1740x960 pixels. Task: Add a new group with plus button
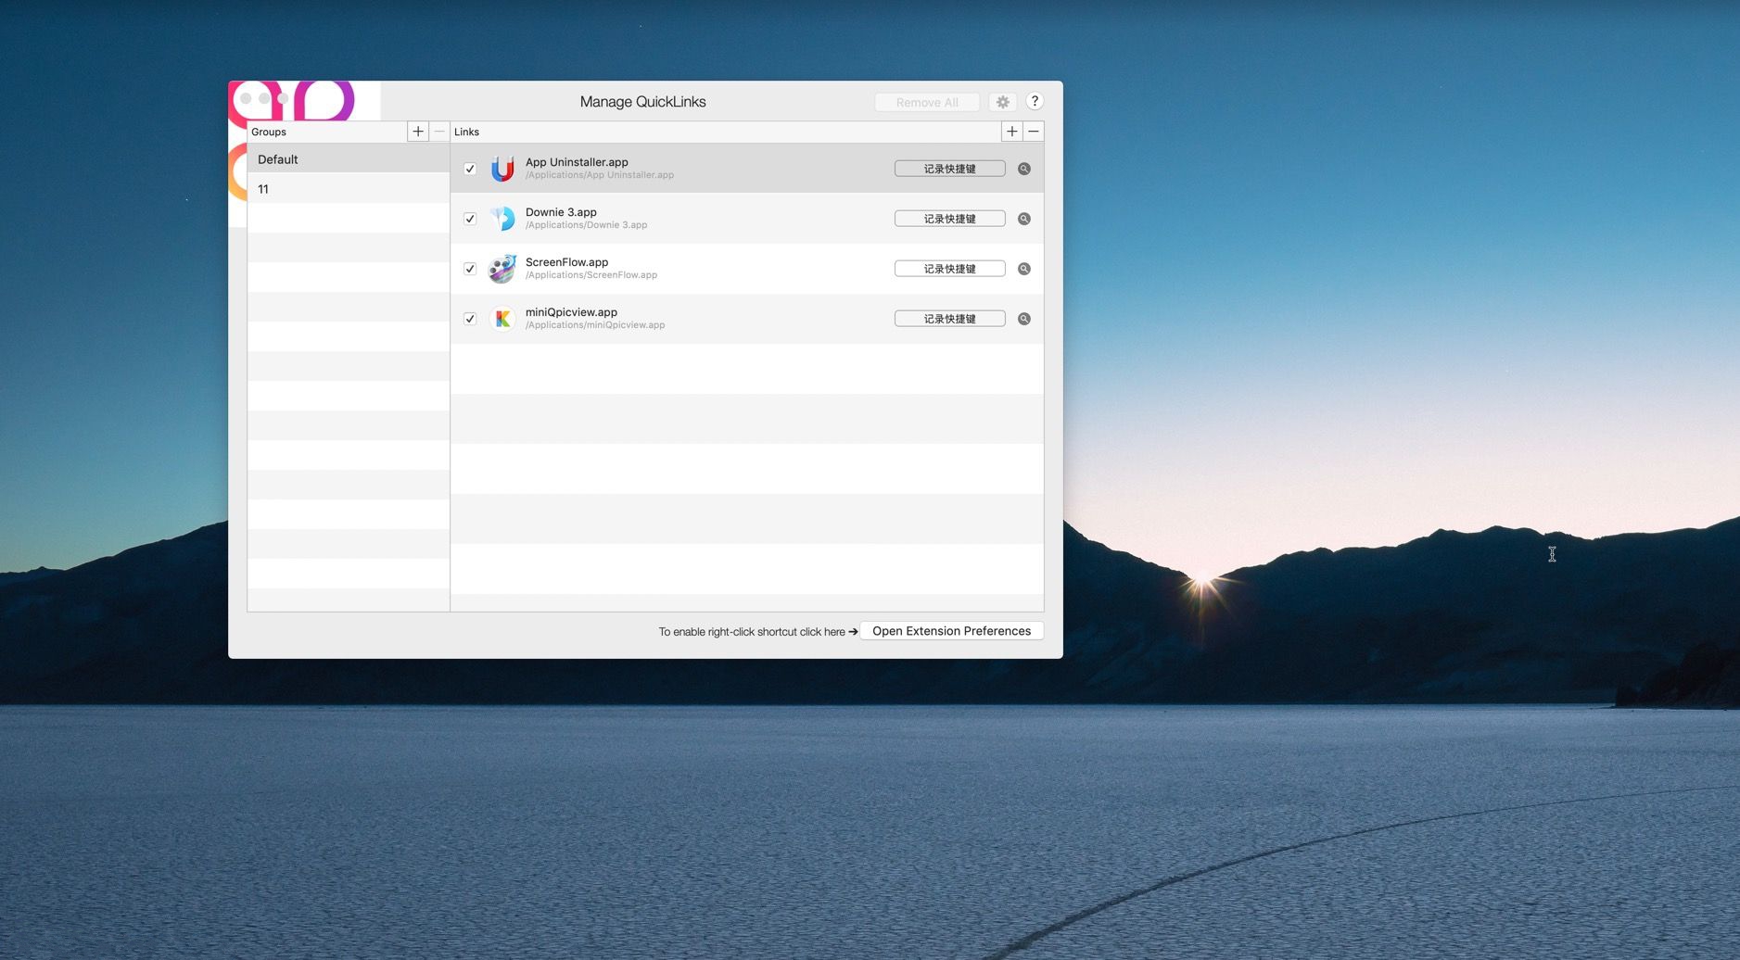click(x=418, y=132)
